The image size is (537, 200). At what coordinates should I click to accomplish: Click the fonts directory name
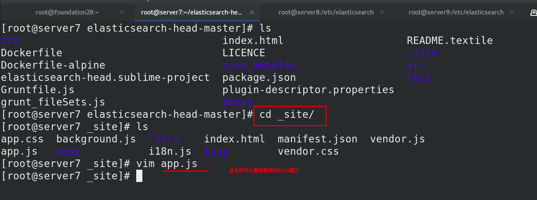point(164,139)
